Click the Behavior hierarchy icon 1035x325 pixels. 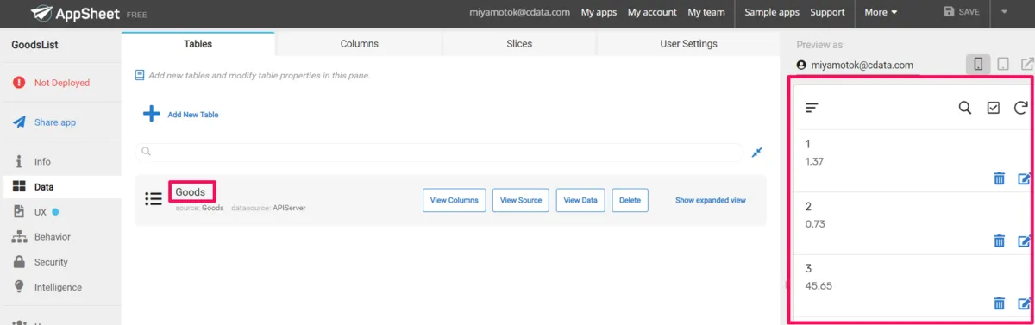pos(18,237)
